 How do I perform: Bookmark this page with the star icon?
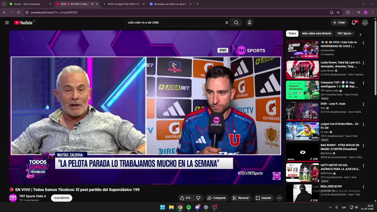tap(338, 12)
